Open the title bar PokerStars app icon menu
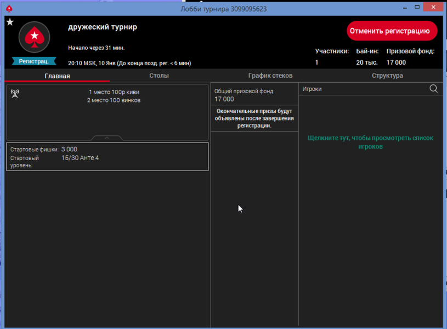Screen dimensions: 447x329 tap(9, 8)
